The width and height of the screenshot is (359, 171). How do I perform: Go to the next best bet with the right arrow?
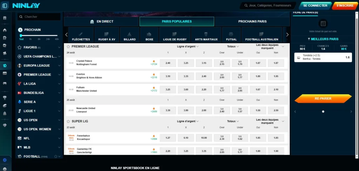(351, 112)
